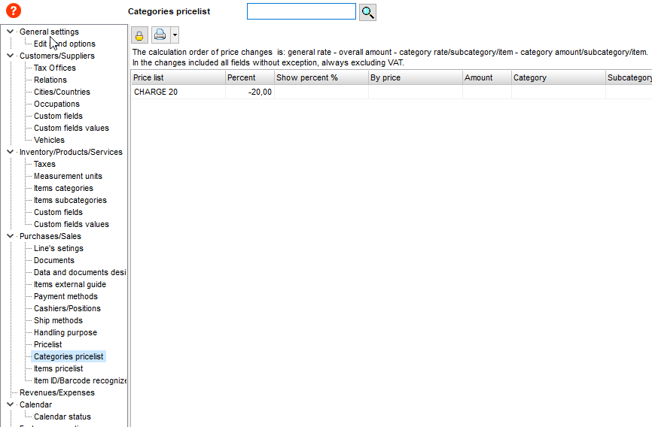Focus the search input field

pyautogui.click(x=301, y=11)
